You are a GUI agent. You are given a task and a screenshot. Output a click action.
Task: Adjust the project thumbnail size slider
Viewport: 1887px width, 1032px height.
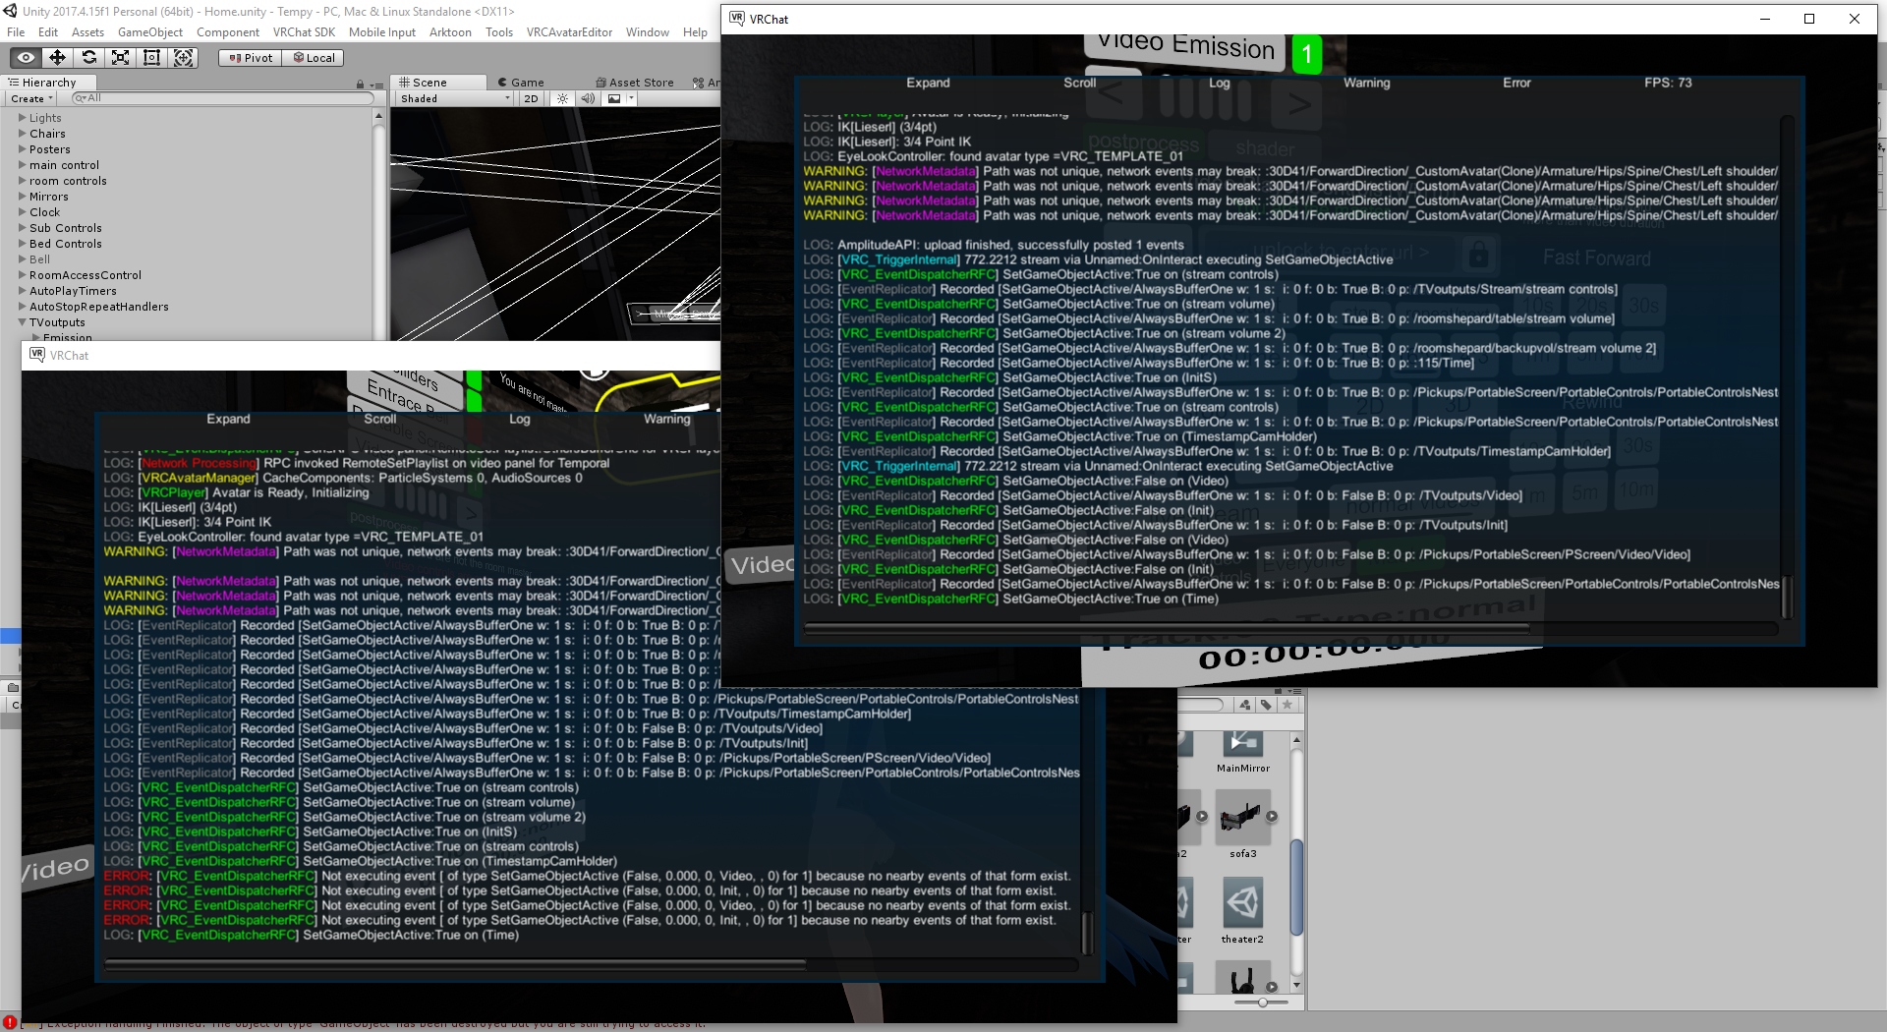pos(1263,1003)
